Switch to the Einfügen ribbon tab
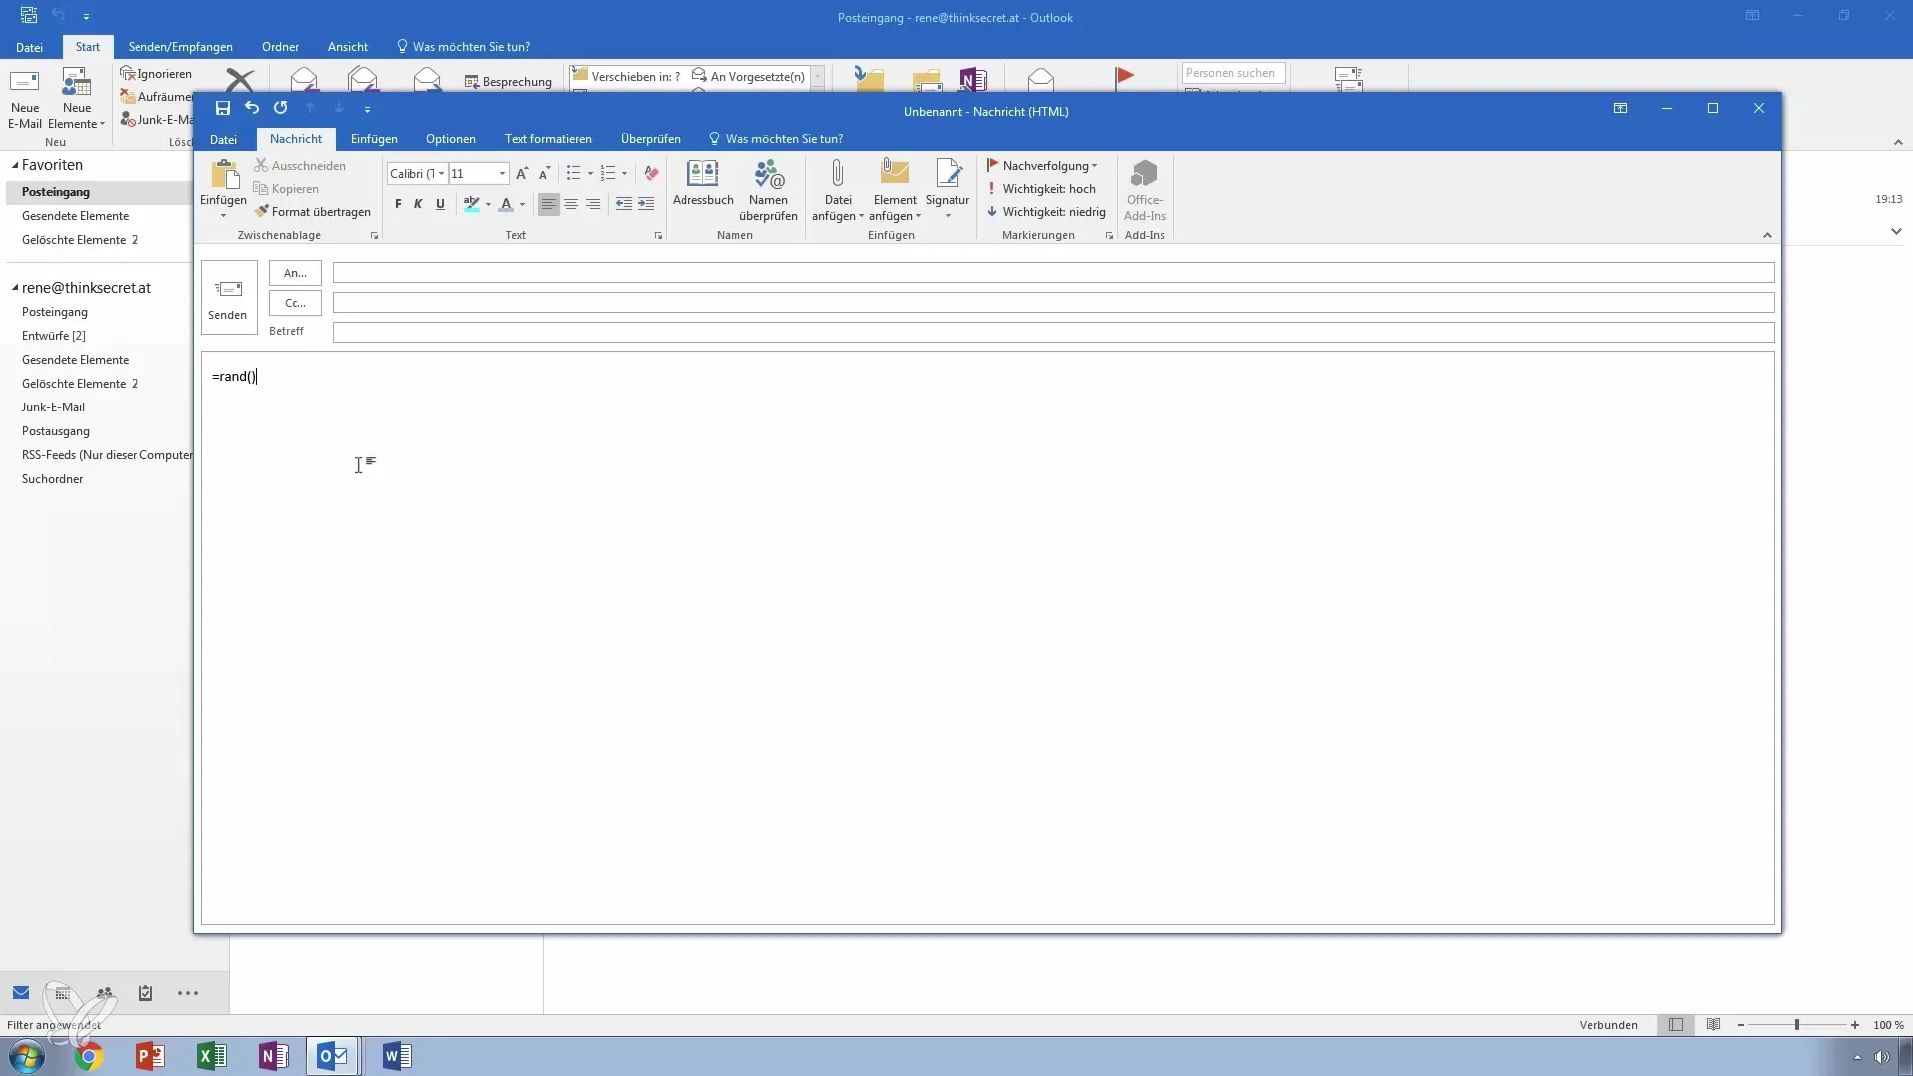The height and width of the screenshot is (1076, 1913). [374, 139]
